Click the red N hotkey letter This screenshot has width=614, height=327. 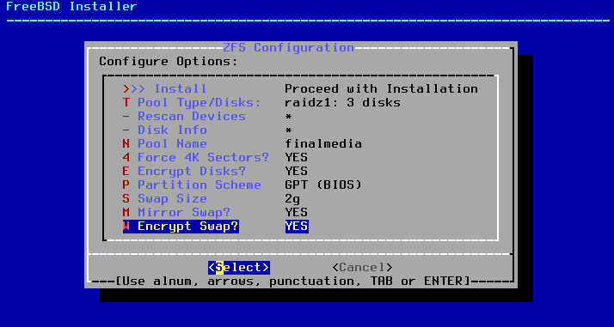126,144
